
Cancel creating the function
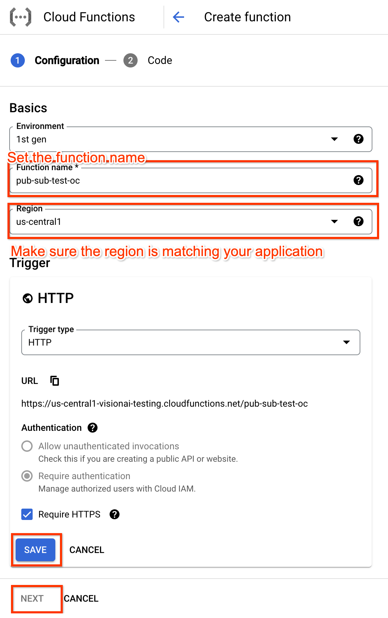[81, 599]
